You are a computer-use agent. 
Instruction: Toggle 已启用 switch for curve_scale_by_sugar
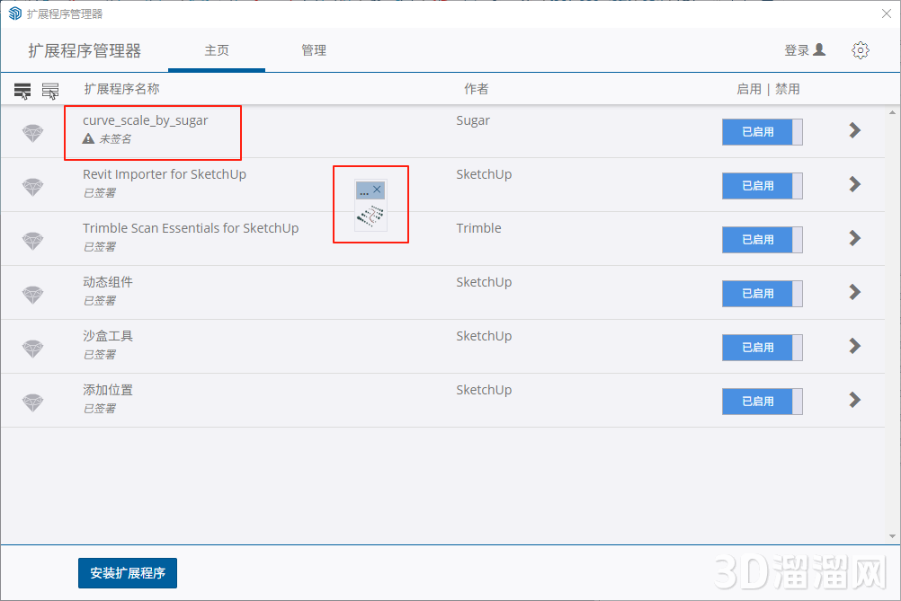point(762,132)
